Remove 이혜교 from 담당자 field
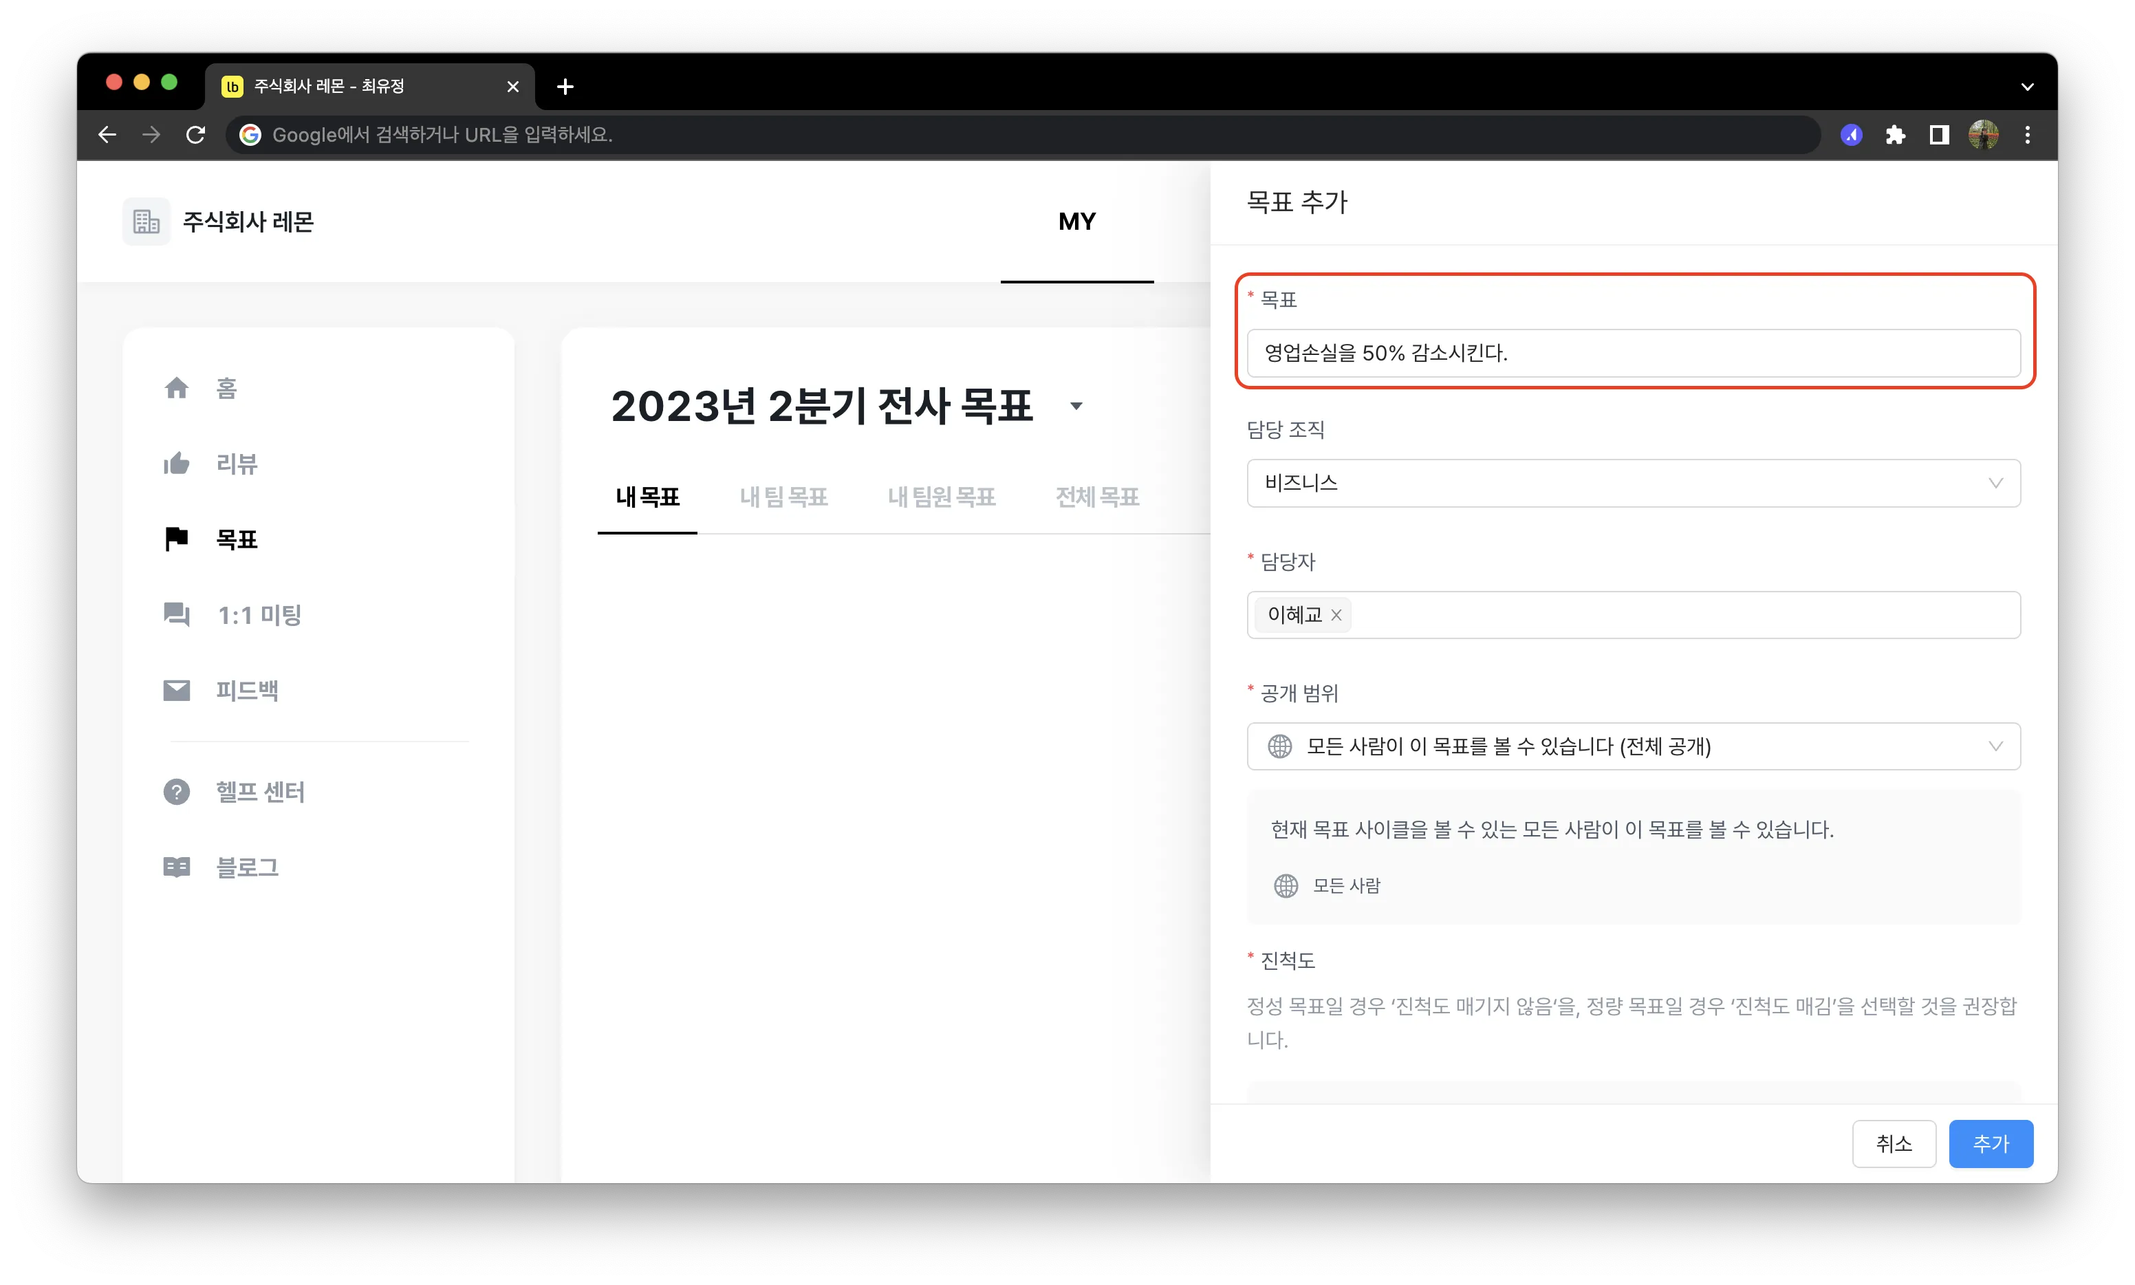2135x1285 pixels. tap(1336, 615)
